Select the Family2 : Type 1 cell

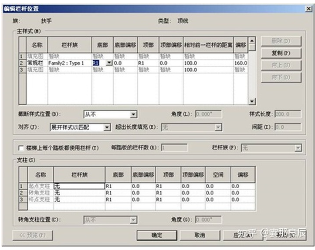click(70, 63)
